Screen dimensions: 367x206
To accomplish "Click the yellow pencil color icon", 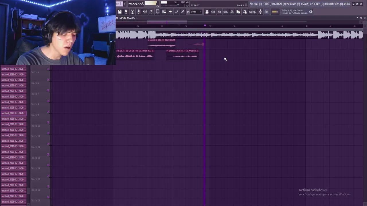I will tap(275, 12).
